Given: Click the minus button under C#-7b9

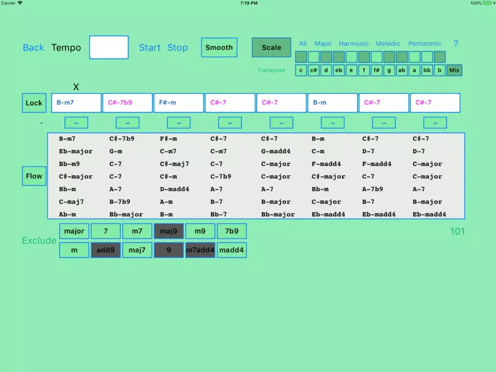Looking at the screenshot, I should [127, 123].
